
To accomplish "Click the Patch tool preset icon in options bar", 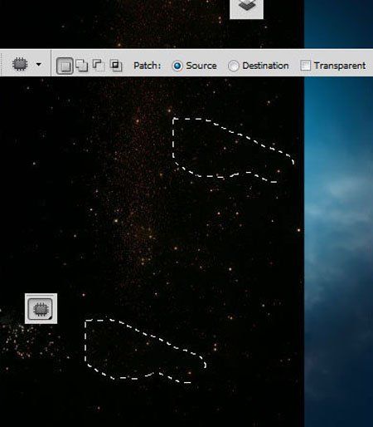I will pyautogui.click(x=20, y=64).
